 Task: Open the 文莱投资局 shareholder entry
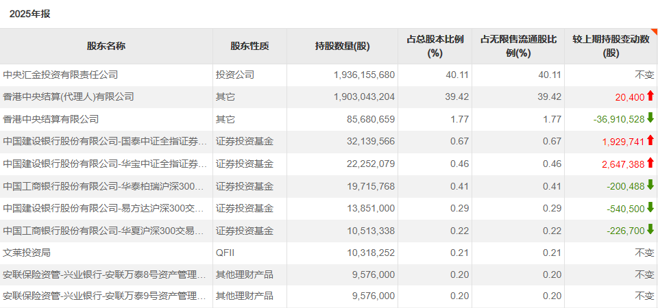point(27,253)
